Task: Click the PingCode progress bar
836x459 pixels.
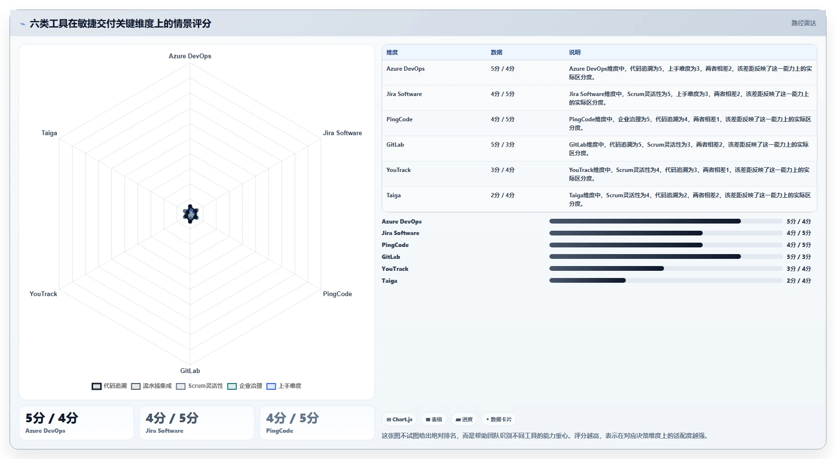Action: click(x=666, y=245)
